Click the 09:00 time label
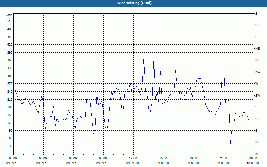This screenshot has width=267, height=167. point(103,158)
